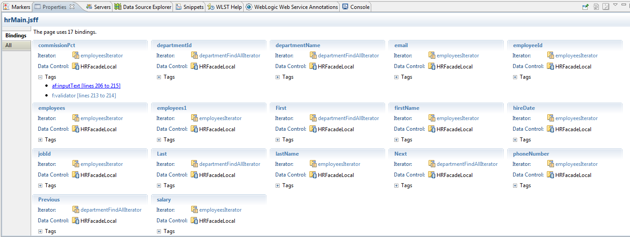The image size is (630, 237).
Task: Click iterator icon in phoneNumber card
Action: click(550, 164)
